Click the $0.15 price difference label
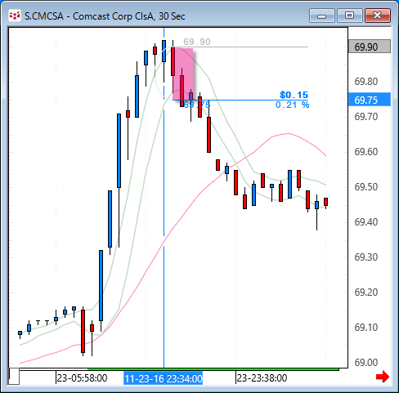 tap(294, 95)
